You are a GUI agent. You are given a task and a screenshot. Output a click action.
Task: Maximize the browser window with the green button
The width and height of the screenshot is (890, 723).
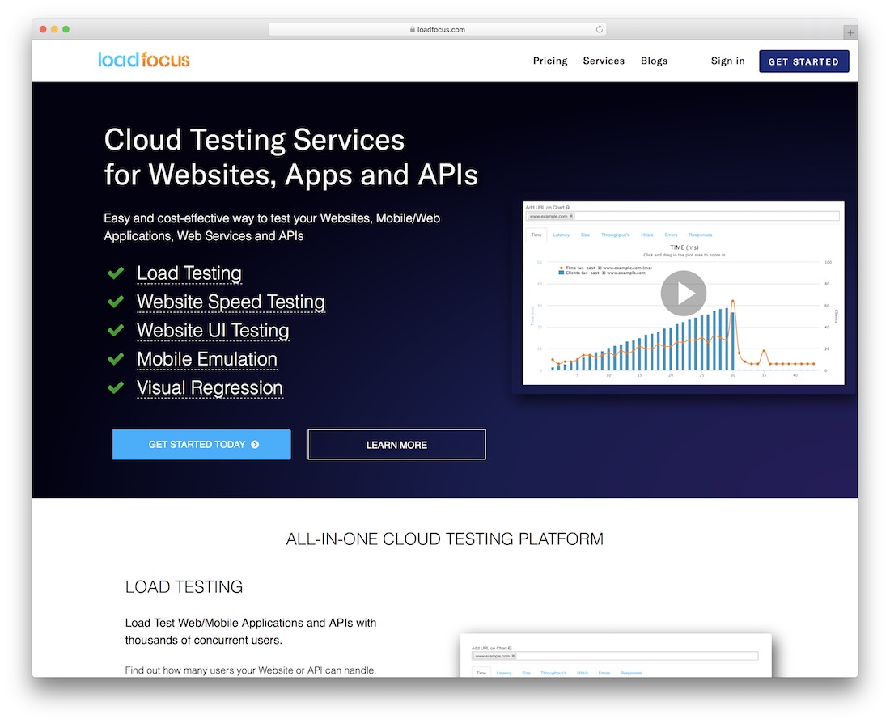pos(66,29)
